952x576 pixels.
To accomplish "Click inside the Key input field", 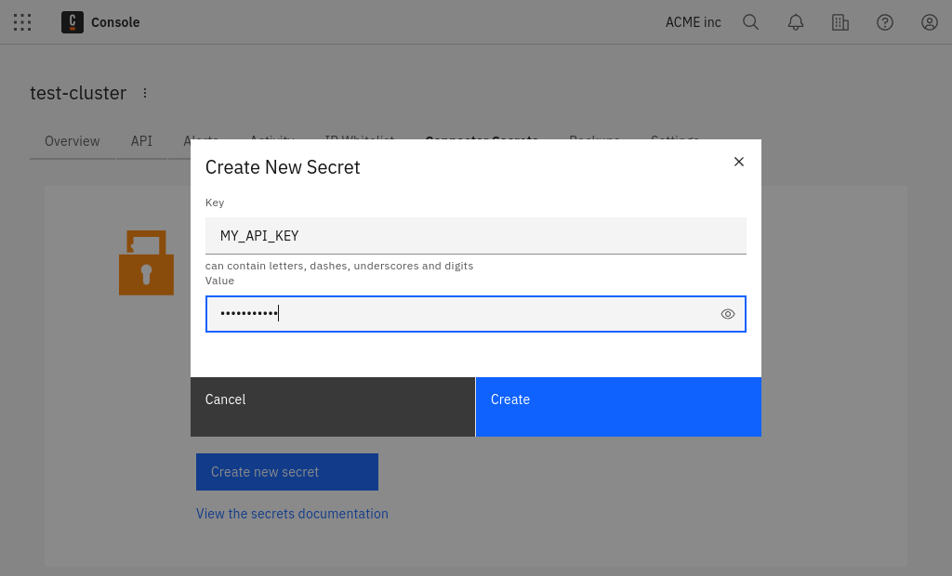I will [x=475, y=235].
